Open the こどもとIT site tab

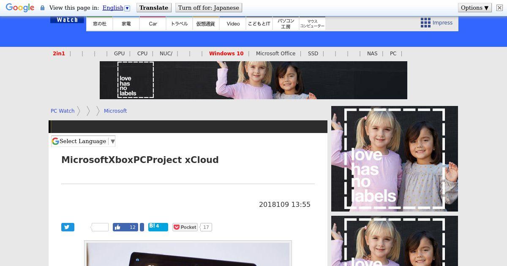[x=259, y=24]
